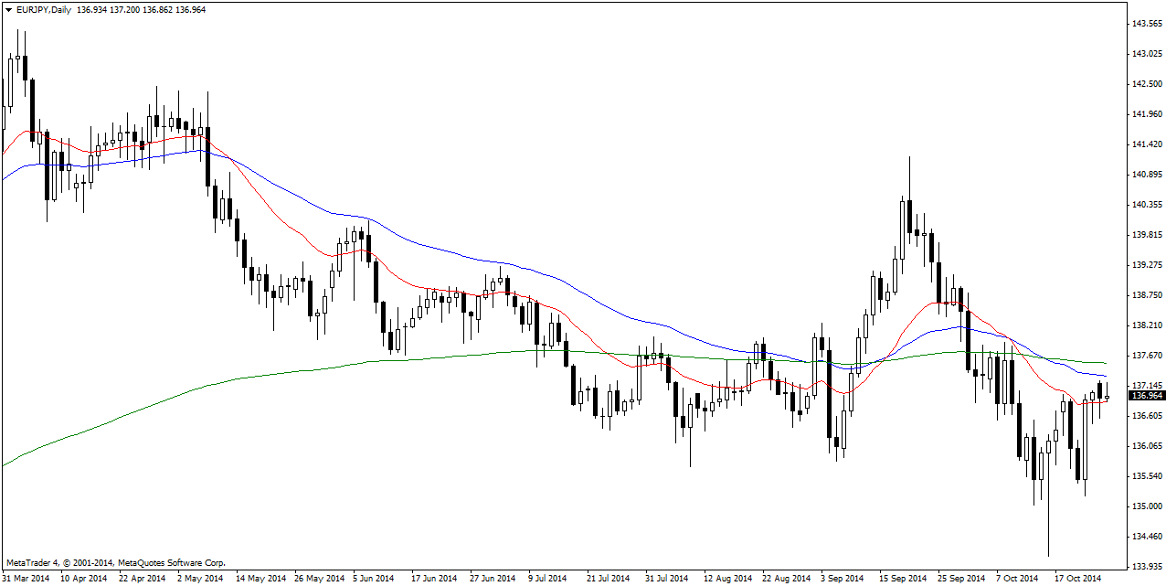Click the 143.025 price axis label
1166x586 pixels.
click(1146, 54)
